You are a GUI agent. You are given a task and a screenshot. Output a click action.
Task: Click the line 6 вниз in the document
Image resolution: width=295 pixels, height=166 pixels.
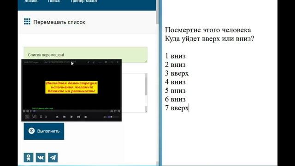pos(175,100)
